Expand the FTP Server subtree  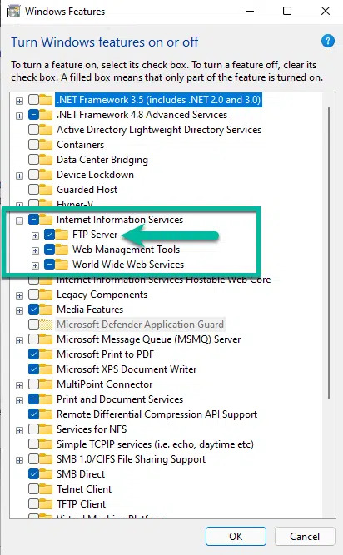point(35,235)
